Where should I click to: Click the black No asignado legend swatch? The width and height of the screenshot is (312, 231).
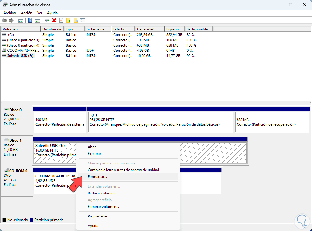pos(4,220)
